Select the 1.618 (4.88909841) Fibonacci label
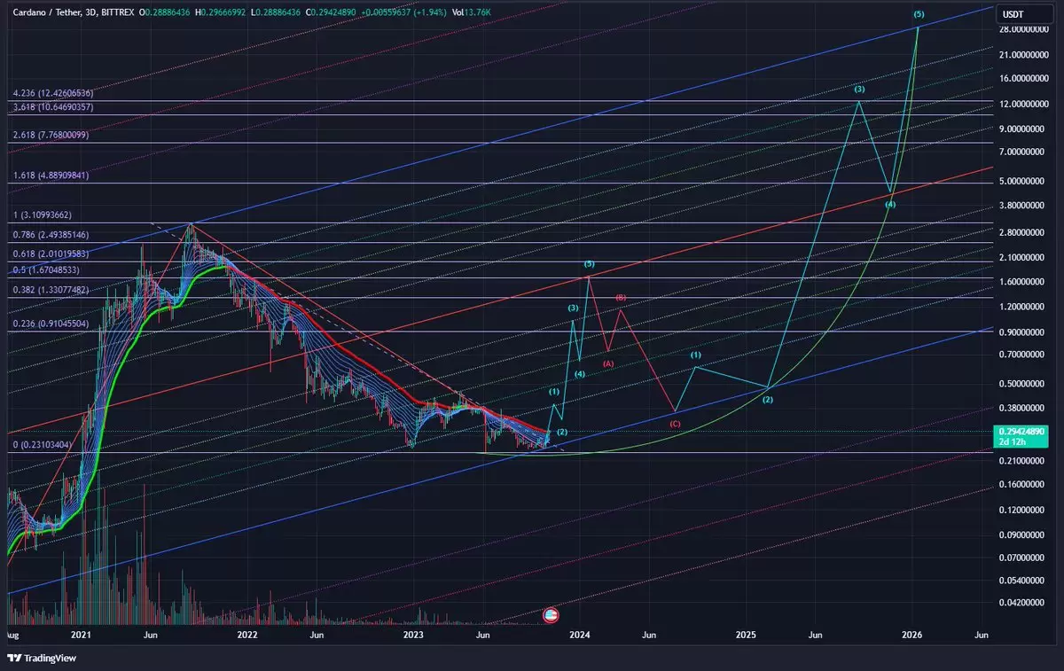The width and height of the screenshot is (1064, 671). pos(51,176)
